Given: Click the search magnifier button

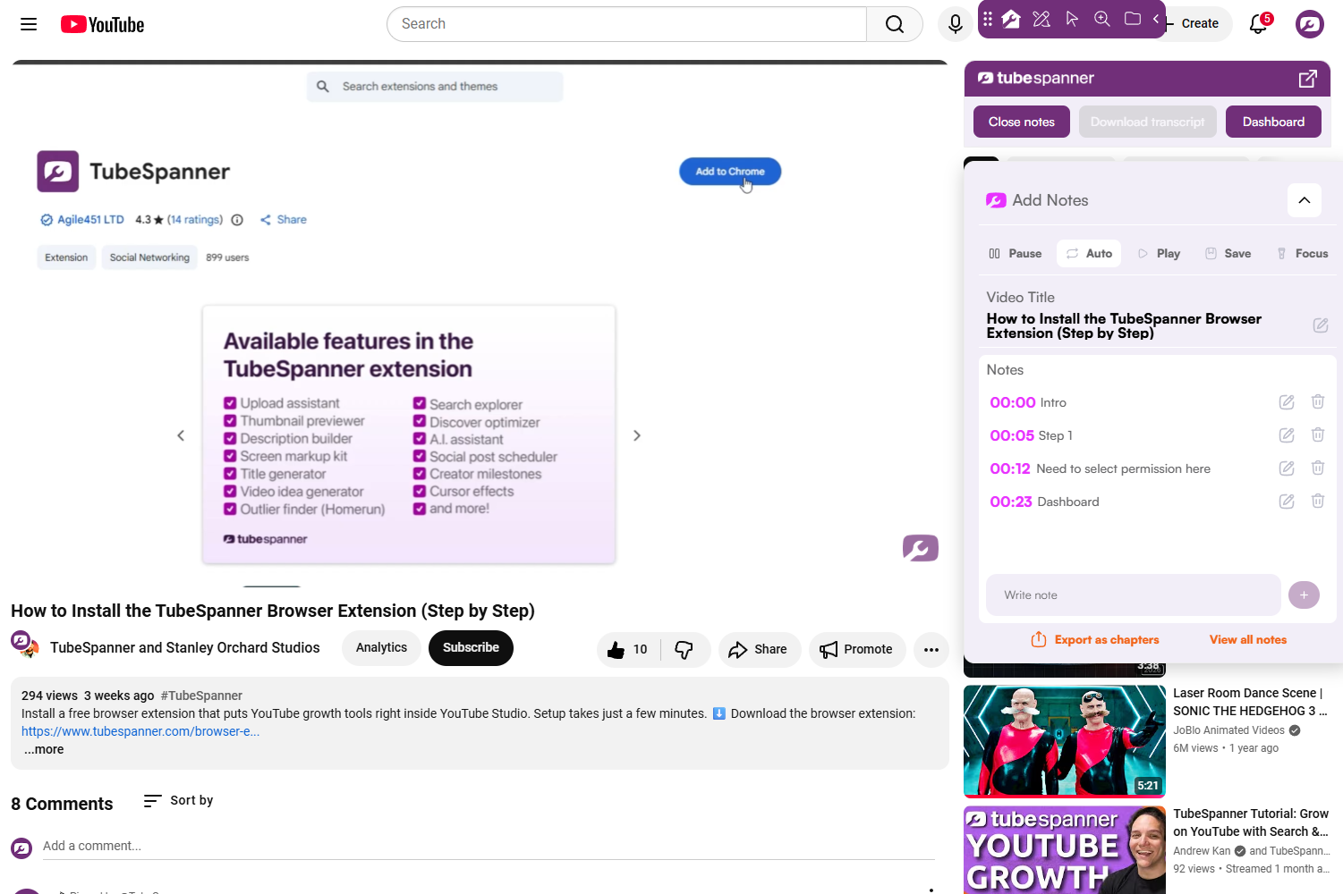Looking at the screenshot, I should [x=894, y=24].
